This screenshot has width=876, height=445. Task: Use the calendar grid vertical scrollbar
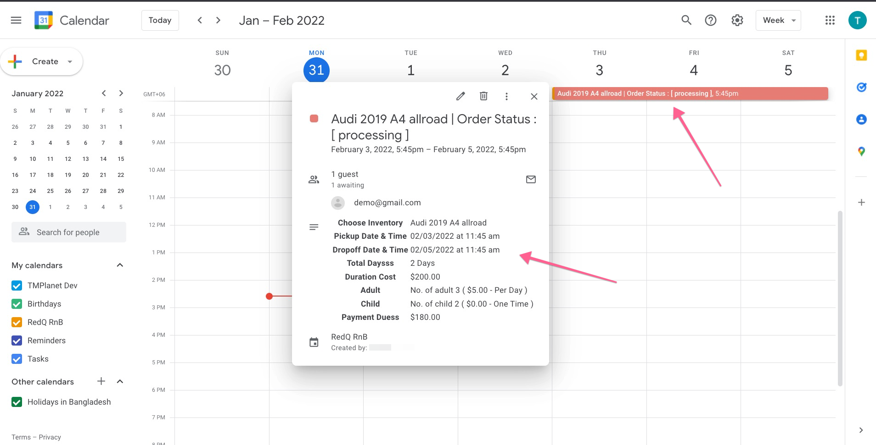click(840, 298)
